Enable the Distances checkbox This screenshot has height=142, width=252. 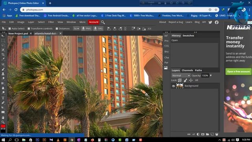[57, 28]
